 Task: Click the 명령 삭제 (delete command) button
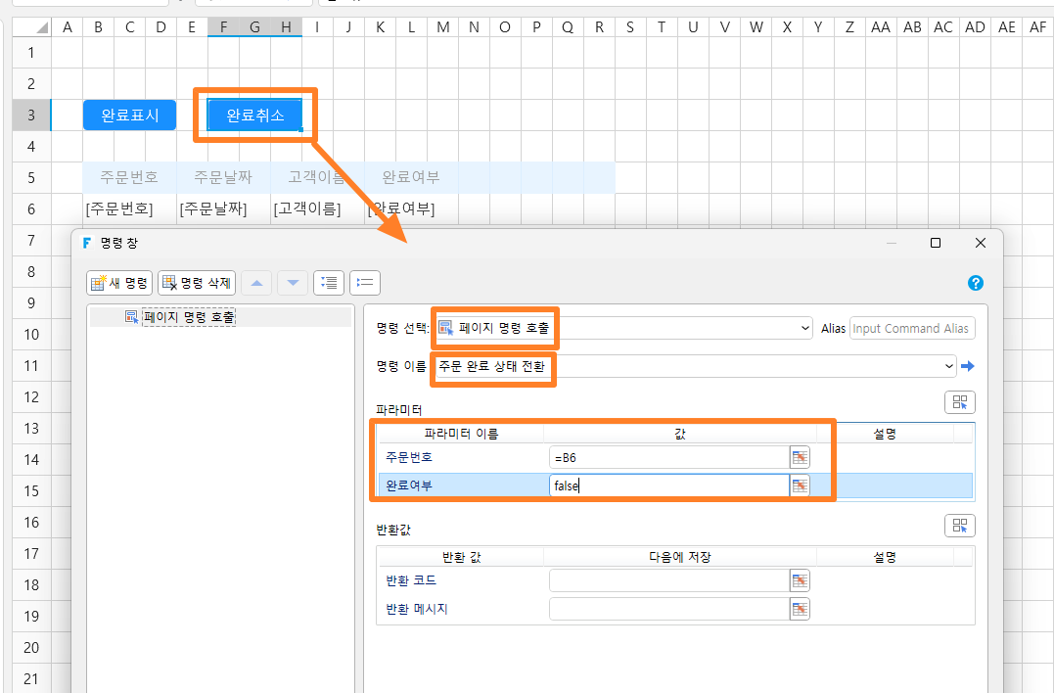point(197,283)
